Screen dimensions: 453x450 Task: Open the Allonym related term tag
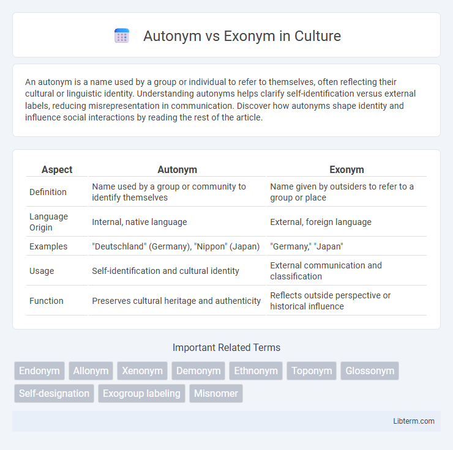(91, 371)
